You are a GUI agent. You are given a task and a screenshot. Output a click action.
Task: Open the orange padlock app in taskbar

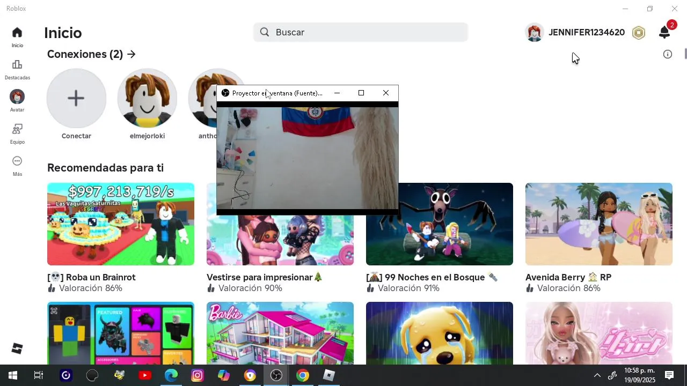pos(250,375)
